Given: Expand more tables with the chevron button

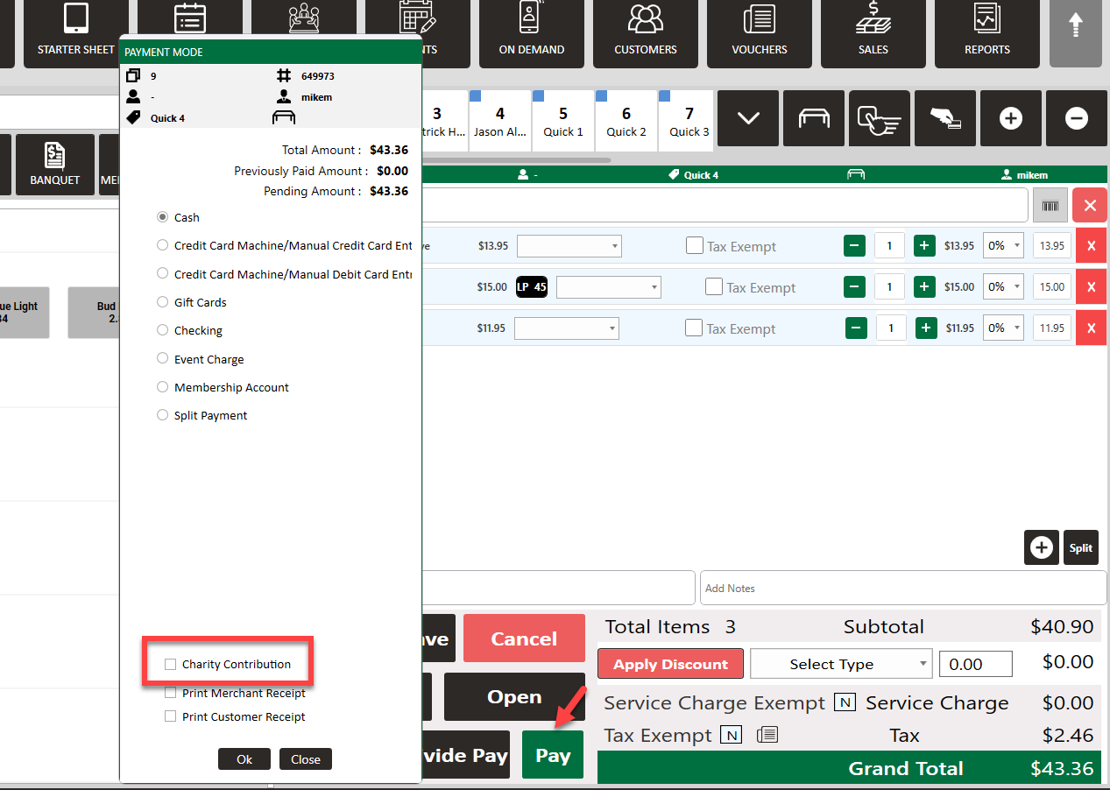Looking at the screenshot, I should (748, 118).
